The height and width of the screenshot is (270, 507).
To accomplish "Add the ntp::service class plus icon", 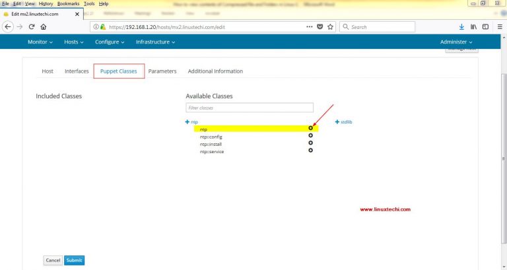I will tap(310, 151).
